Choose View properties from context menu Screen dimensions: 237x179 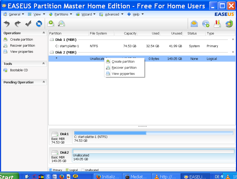(x=124, y=74)
